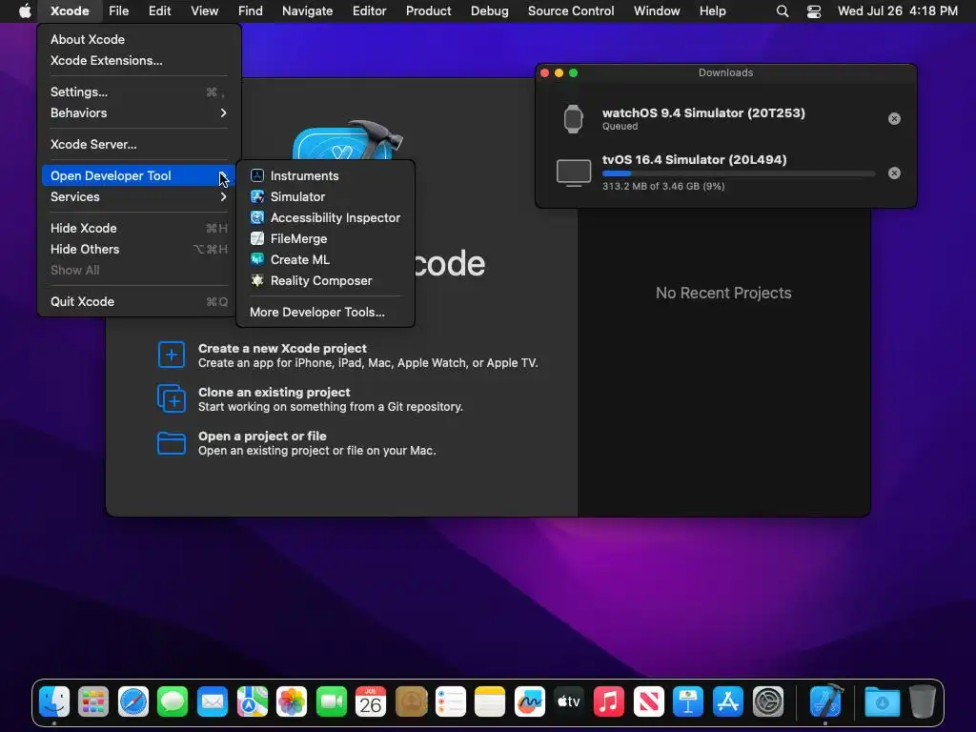976x732 pixels.
Task: Launch Reality Composer
Action: (x=325, y=281)
